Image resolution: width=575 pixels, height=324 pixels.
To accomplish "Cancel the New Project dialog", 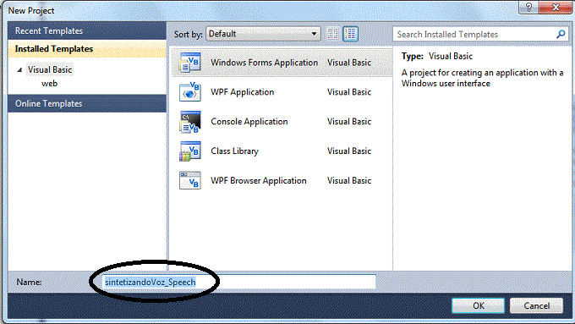I will (536, 305).
